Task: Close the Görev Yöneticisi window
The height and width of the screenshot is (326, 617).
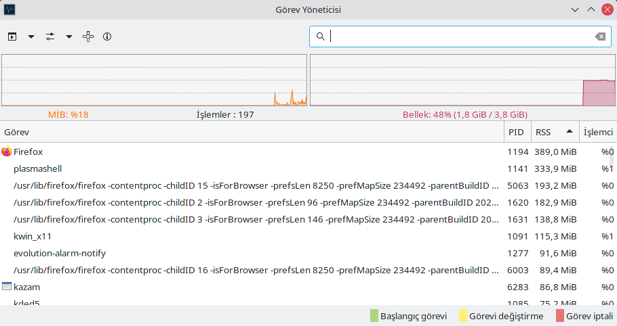Action: [608, 9]
